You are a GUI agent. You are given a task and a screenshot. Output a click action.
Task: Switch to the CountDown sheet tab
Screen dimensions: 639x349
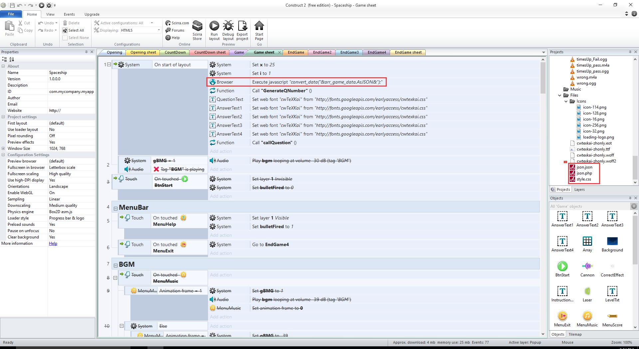click(210, 52)
